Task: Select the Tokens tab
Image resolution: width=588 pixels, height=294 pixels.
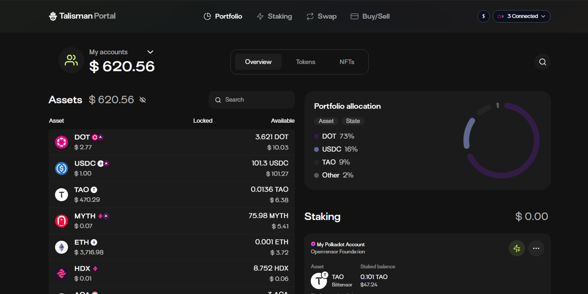Action: coord(305,62)
